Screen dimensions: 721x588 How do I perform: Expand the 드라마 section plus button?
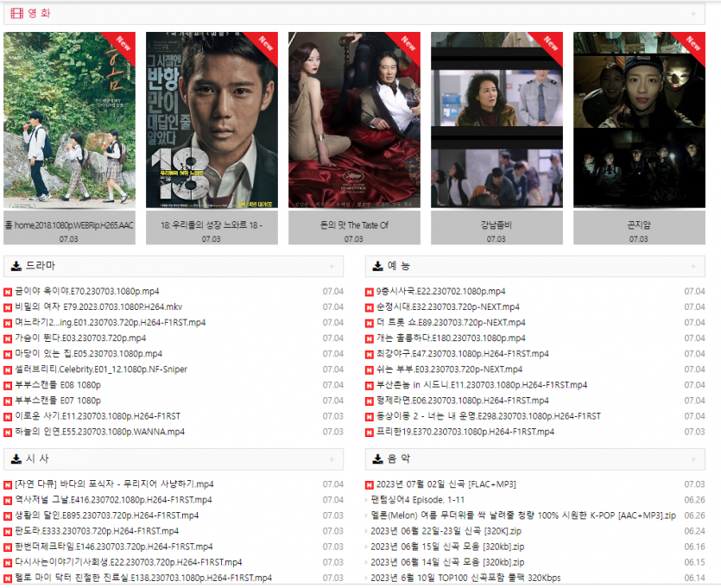332,267
